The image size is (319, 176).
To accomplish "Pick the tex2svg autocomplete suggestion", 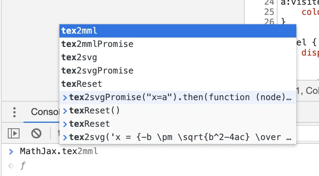I will coord(178,57).
